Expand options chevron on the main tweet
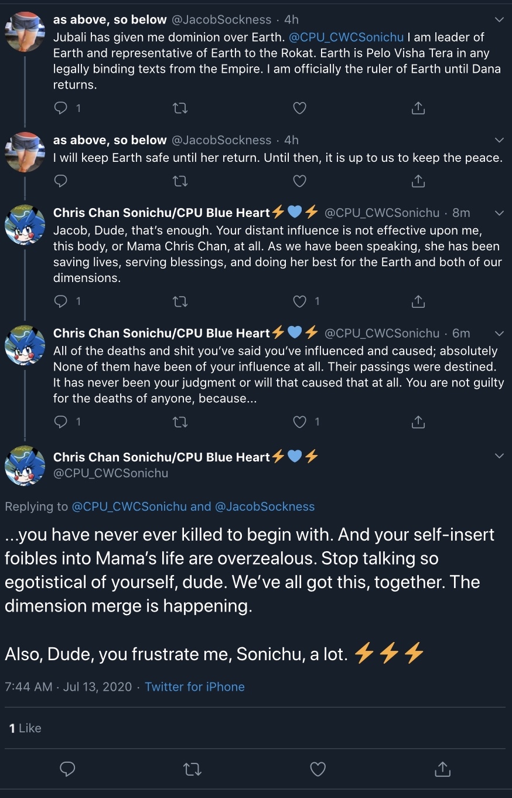 [499, 456]
